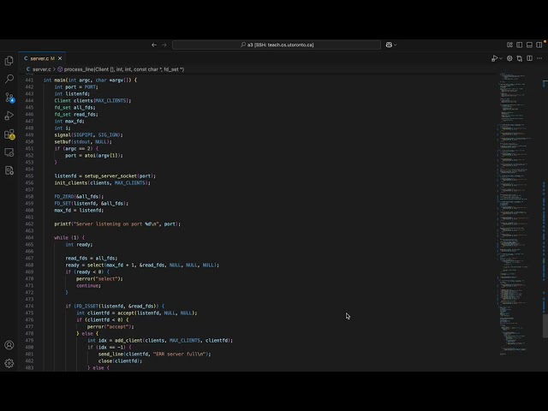Select the server.c editor tab

[x=42, y=58]
